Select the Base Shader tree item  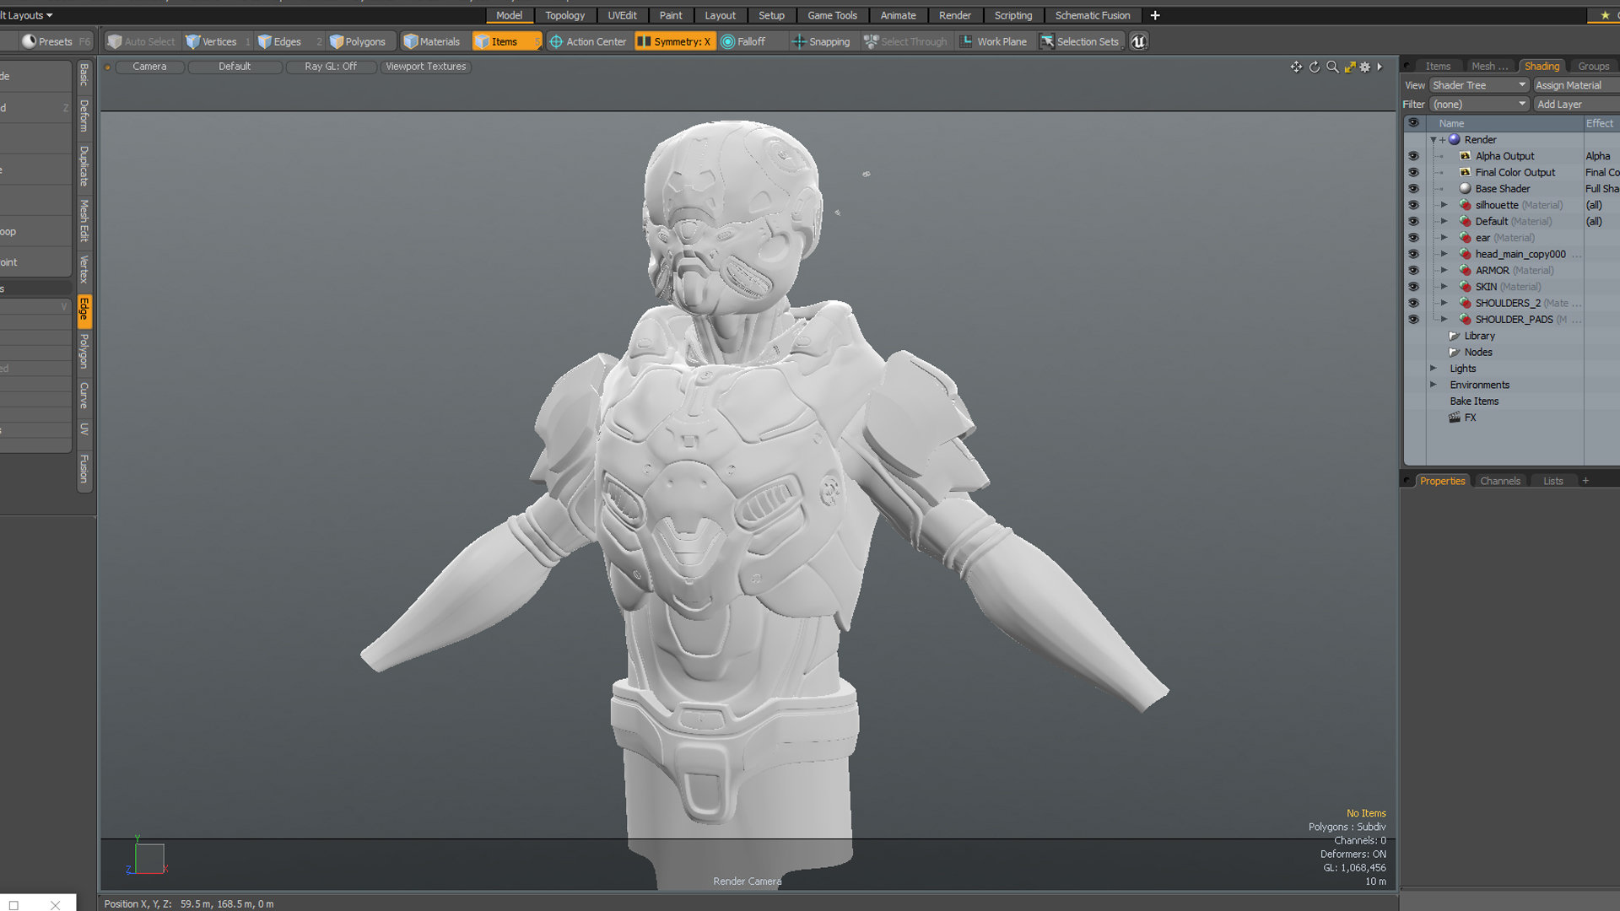1502,189
